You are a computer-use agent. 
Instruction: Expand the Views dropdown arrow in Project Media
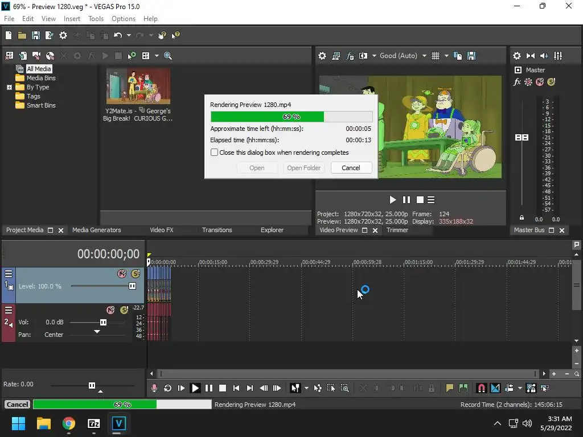point(157,56)
